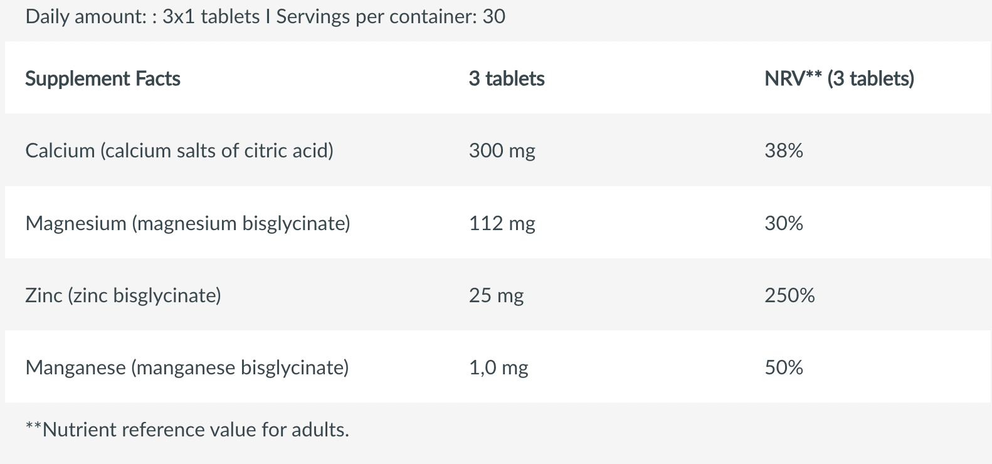This screenshot has height=464, width=992.
Task: Select the 3 tablets column header
Action: pos(507,78)
